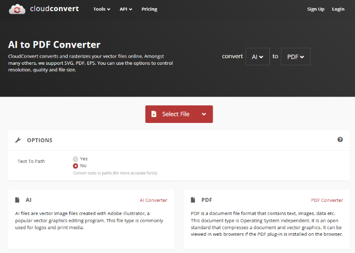Viewport: 355px width, 253px height.
Task: Open the PDF Converter link
Action: point(327,200)
